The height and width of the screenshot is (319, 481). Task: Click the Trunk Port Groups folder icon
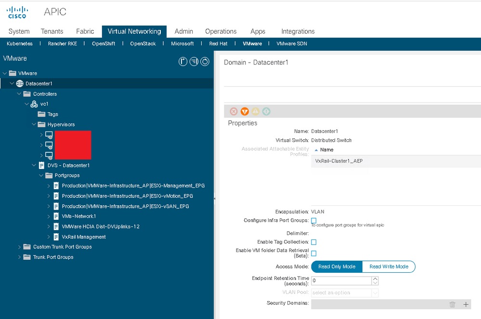[x=27, y=257]
